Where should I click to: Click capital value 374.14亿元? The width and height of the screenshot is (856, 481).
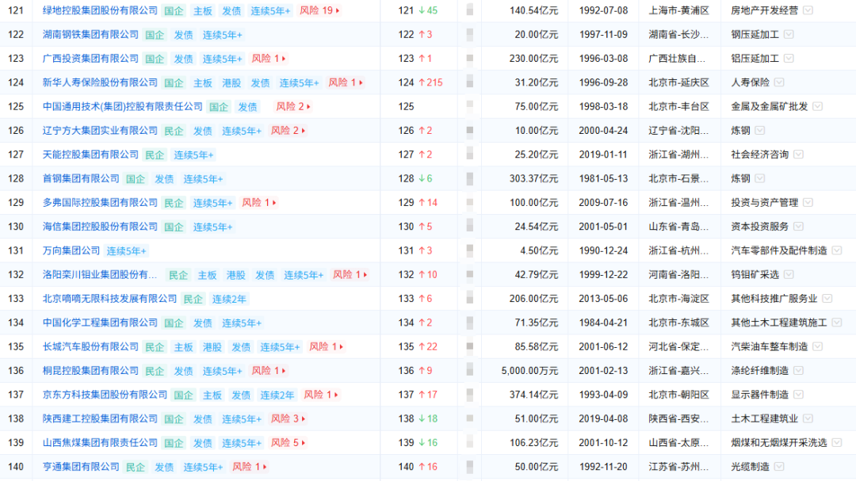tap(534, 395)
